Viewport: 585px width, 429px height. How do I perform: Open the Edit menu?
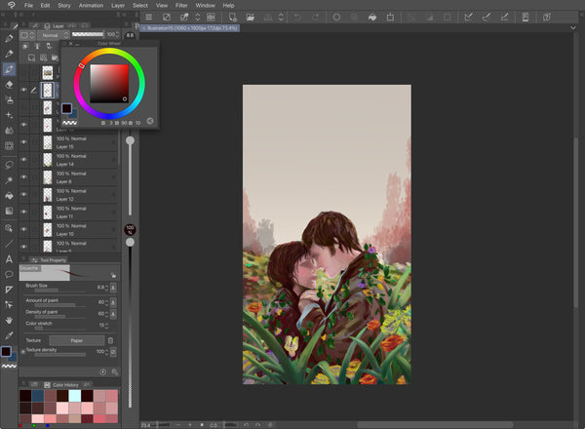[45, 5]
